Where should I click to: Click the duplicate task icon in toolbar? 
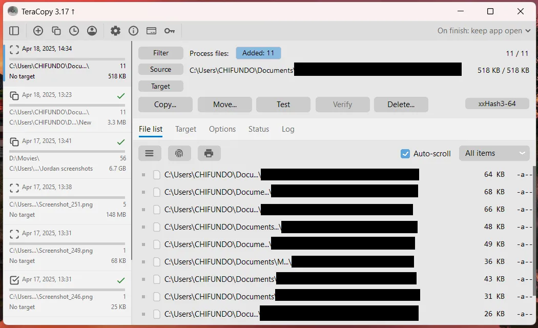pos(56,31)
